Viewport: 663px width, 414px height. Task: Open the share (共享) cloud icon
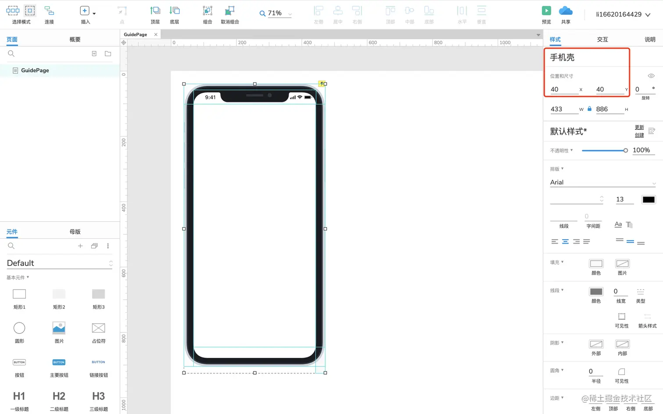pyautogui.click(x=566, y=11)
